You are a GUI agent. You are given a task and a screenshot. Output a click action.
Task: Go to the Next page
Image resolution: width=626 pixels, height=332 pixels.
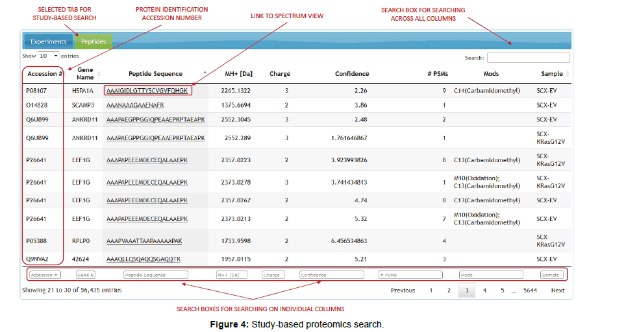coord(557,290)
